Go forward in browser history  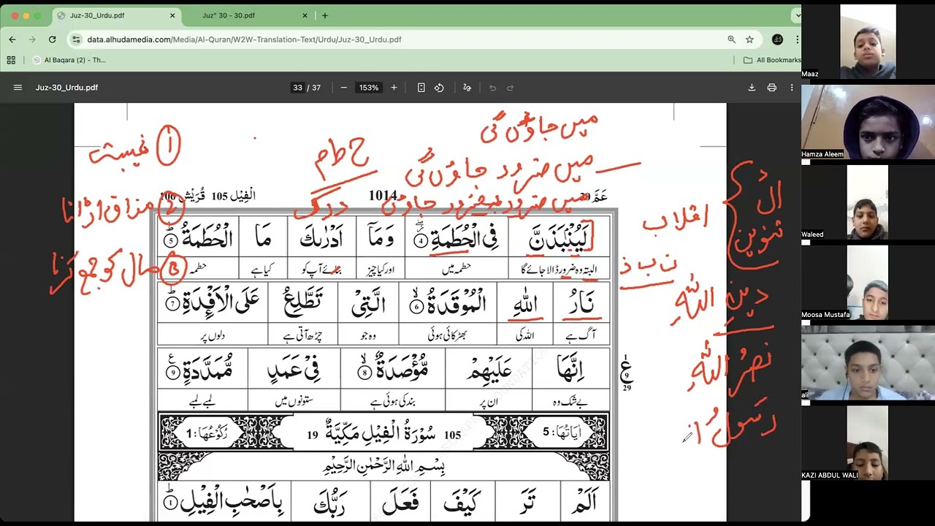[32, 39]
